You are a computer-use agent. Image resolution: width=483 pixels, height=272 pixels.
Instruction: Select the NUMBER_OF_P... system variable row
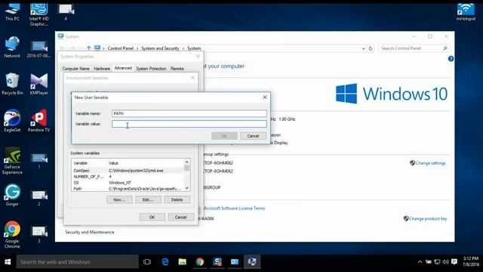tap(128, 177)
